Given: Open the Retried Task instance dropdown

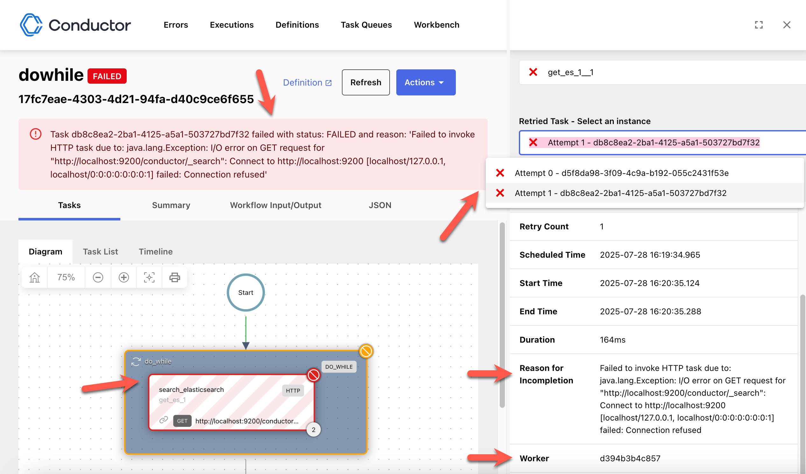Looking at the screenshot, I should click(x=662, y=143).
